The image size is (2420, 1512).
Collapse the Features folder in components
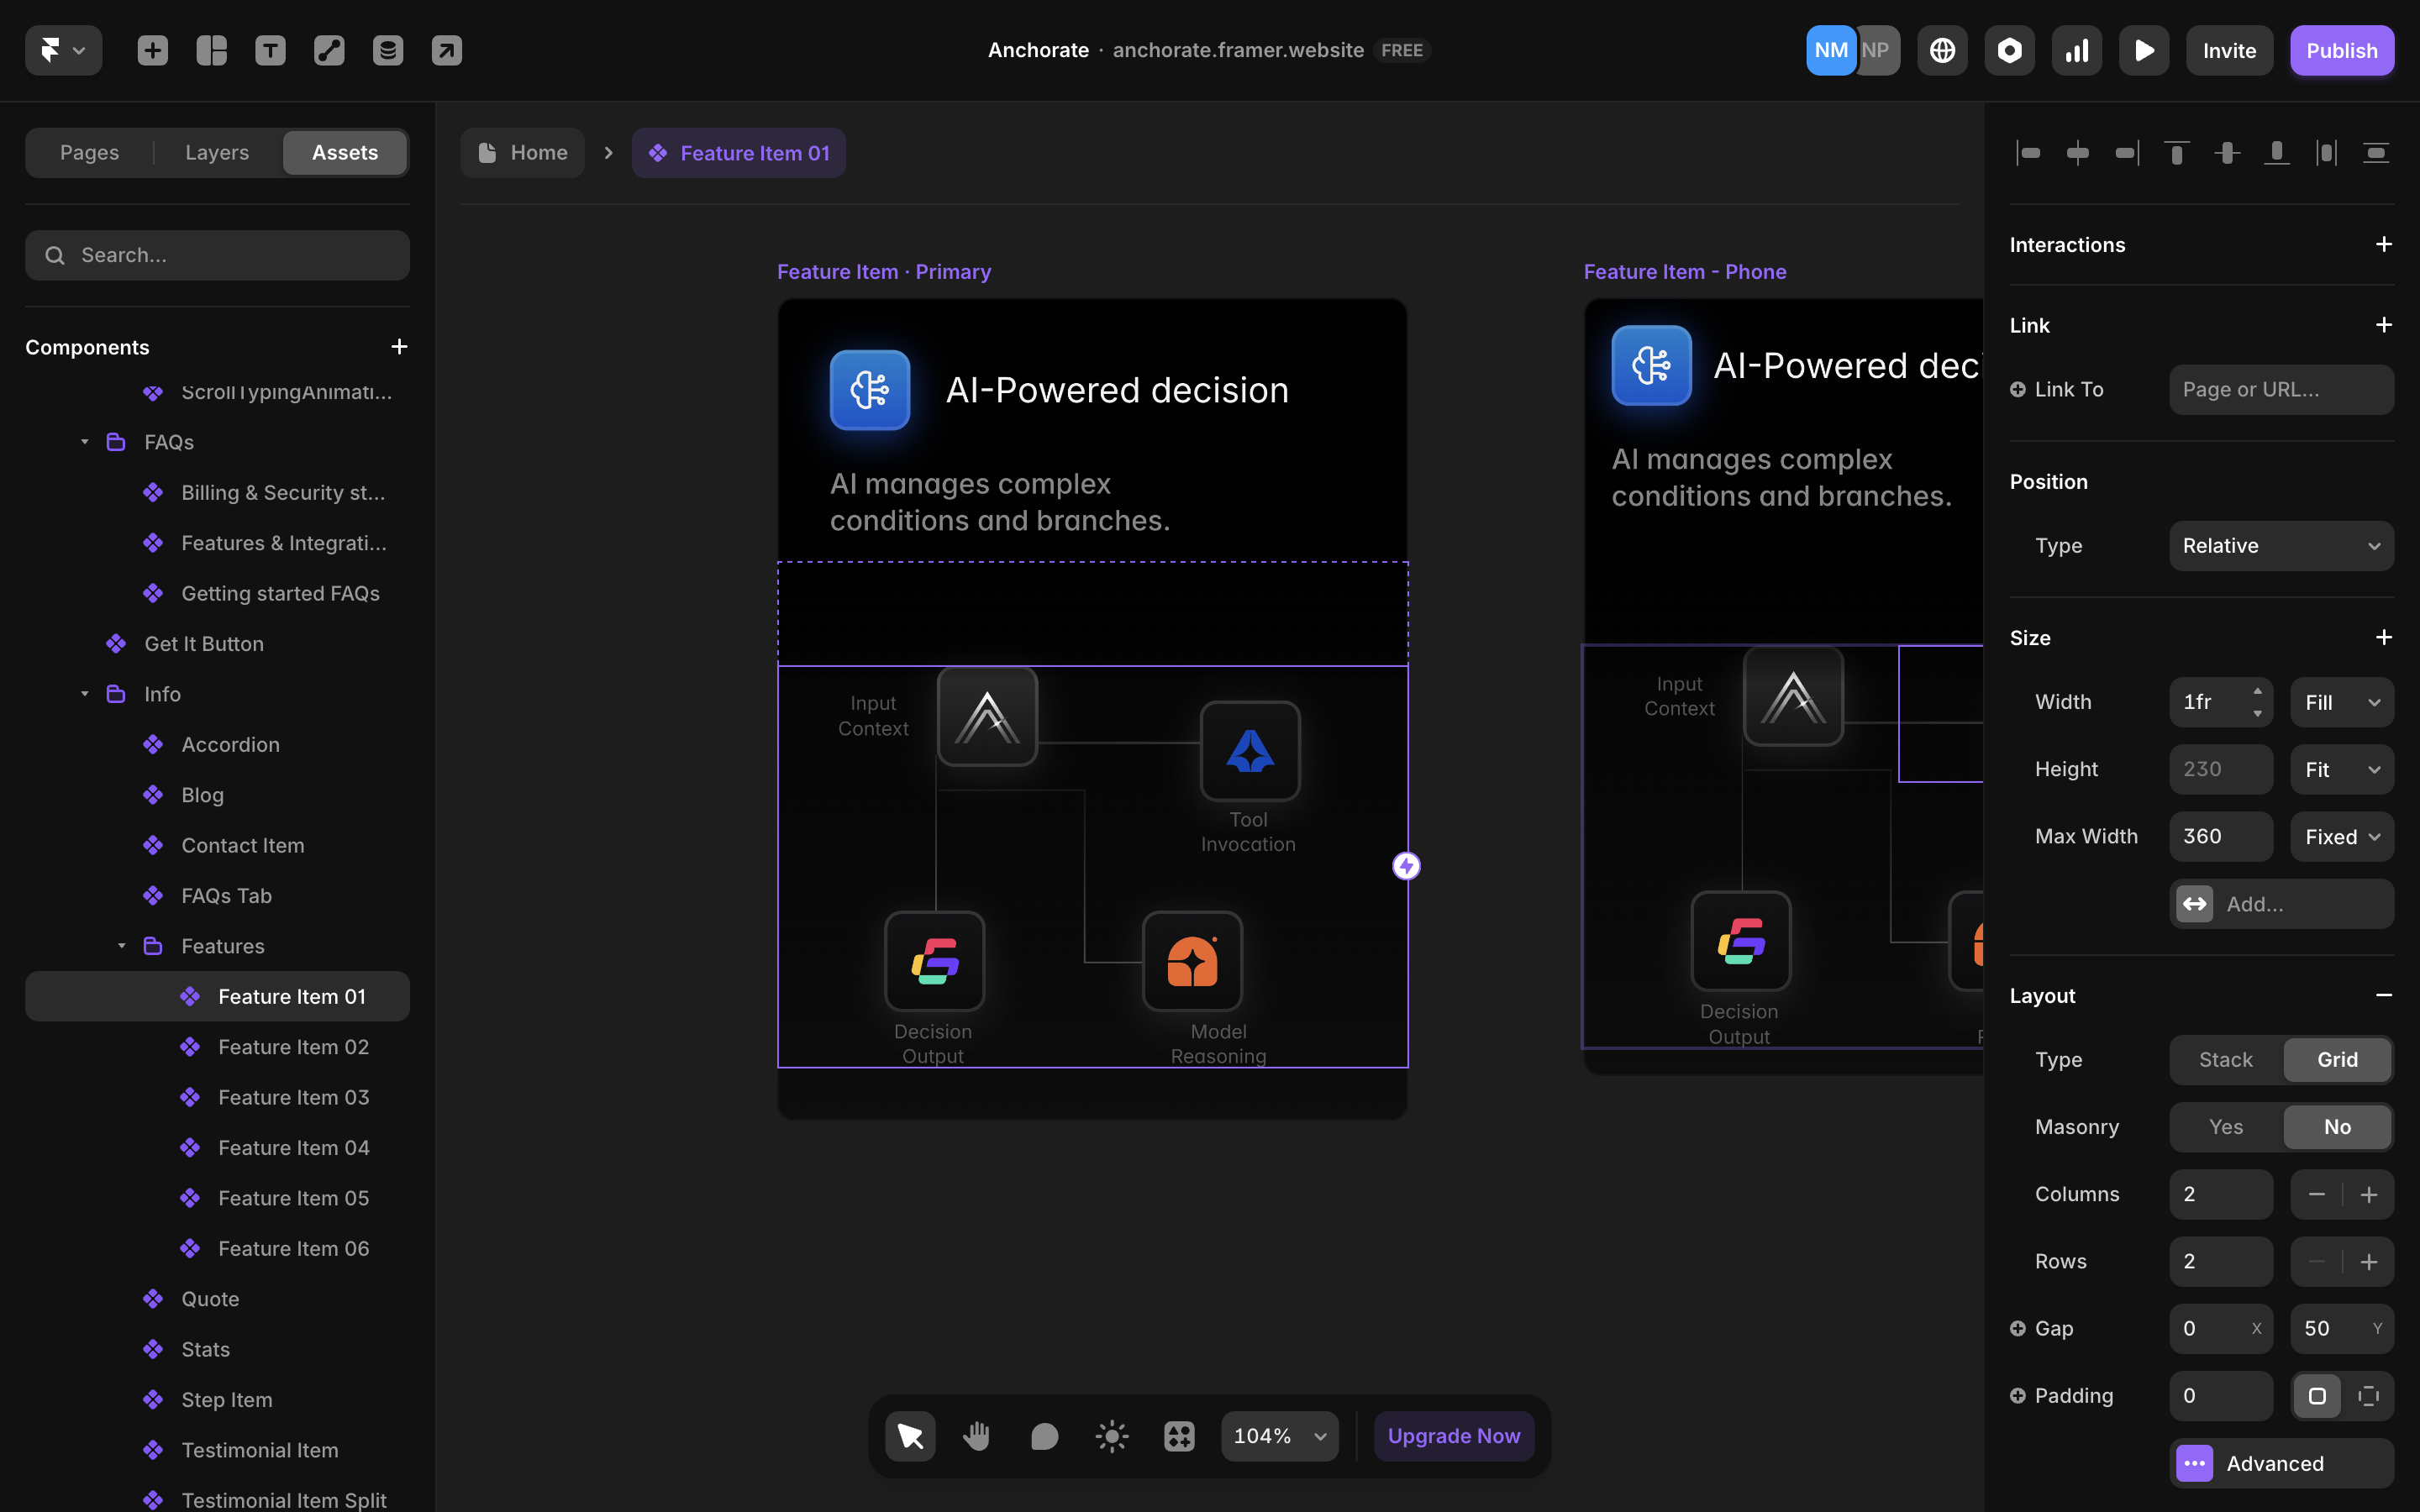(122, 946)
